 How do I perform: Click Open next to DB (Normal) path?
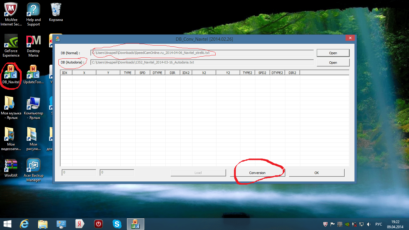(x=333, y=53)
